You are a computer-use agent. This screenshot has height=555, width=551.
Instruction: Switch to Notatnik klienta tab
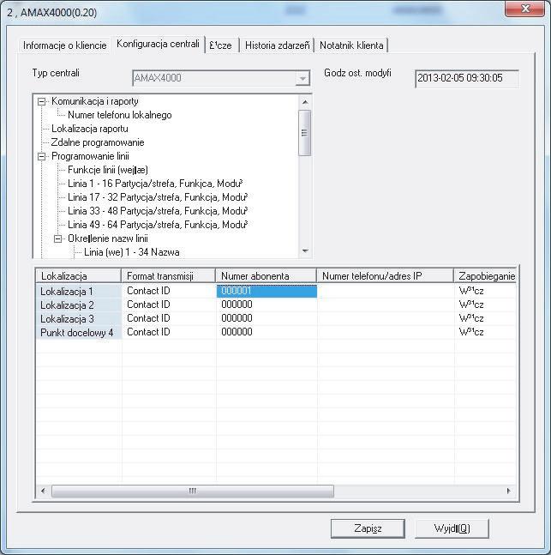[x=351, y=45]
